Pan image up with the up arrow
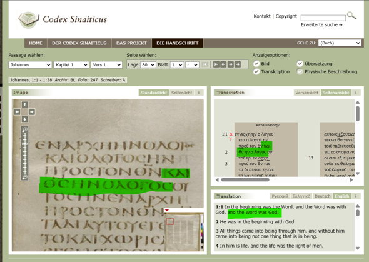The image size is (369, 262). [24, 104]
